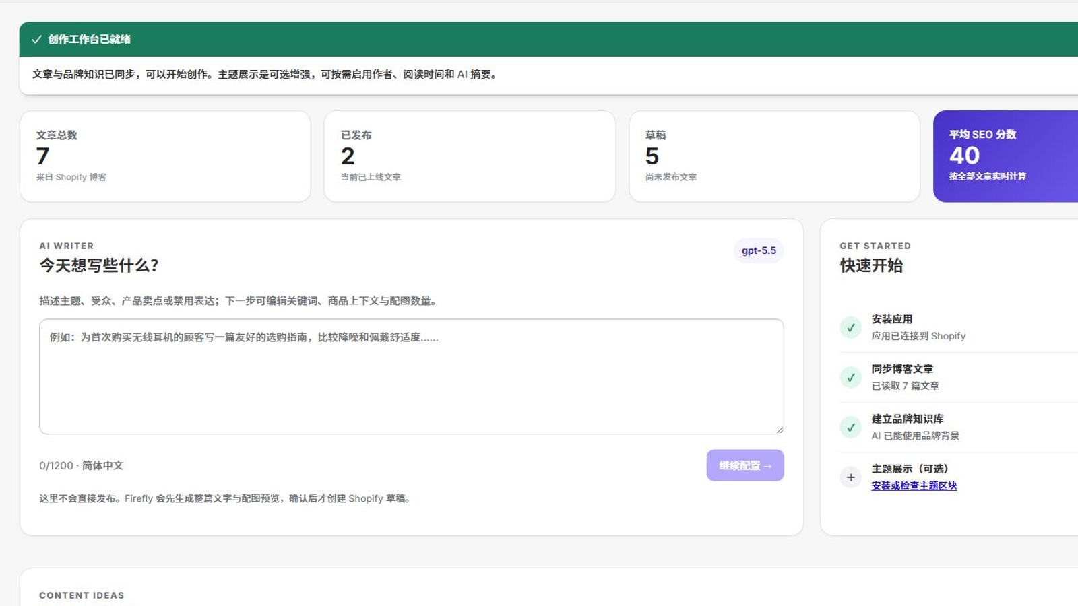This screenshot has height=606, width=1078.
Task: Click the 按全部文章实时计算 caption
Action: 988,176
